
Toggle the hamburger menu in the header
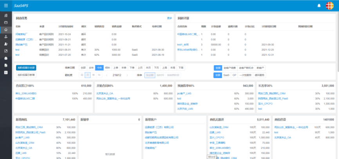[x=6, y=5]
